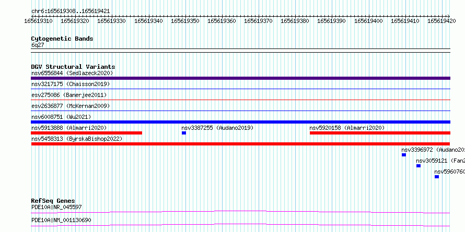465x232 pixels.
Task: Click ruler position 165619410
Action: pyautogui.click(x=405, y=21)
